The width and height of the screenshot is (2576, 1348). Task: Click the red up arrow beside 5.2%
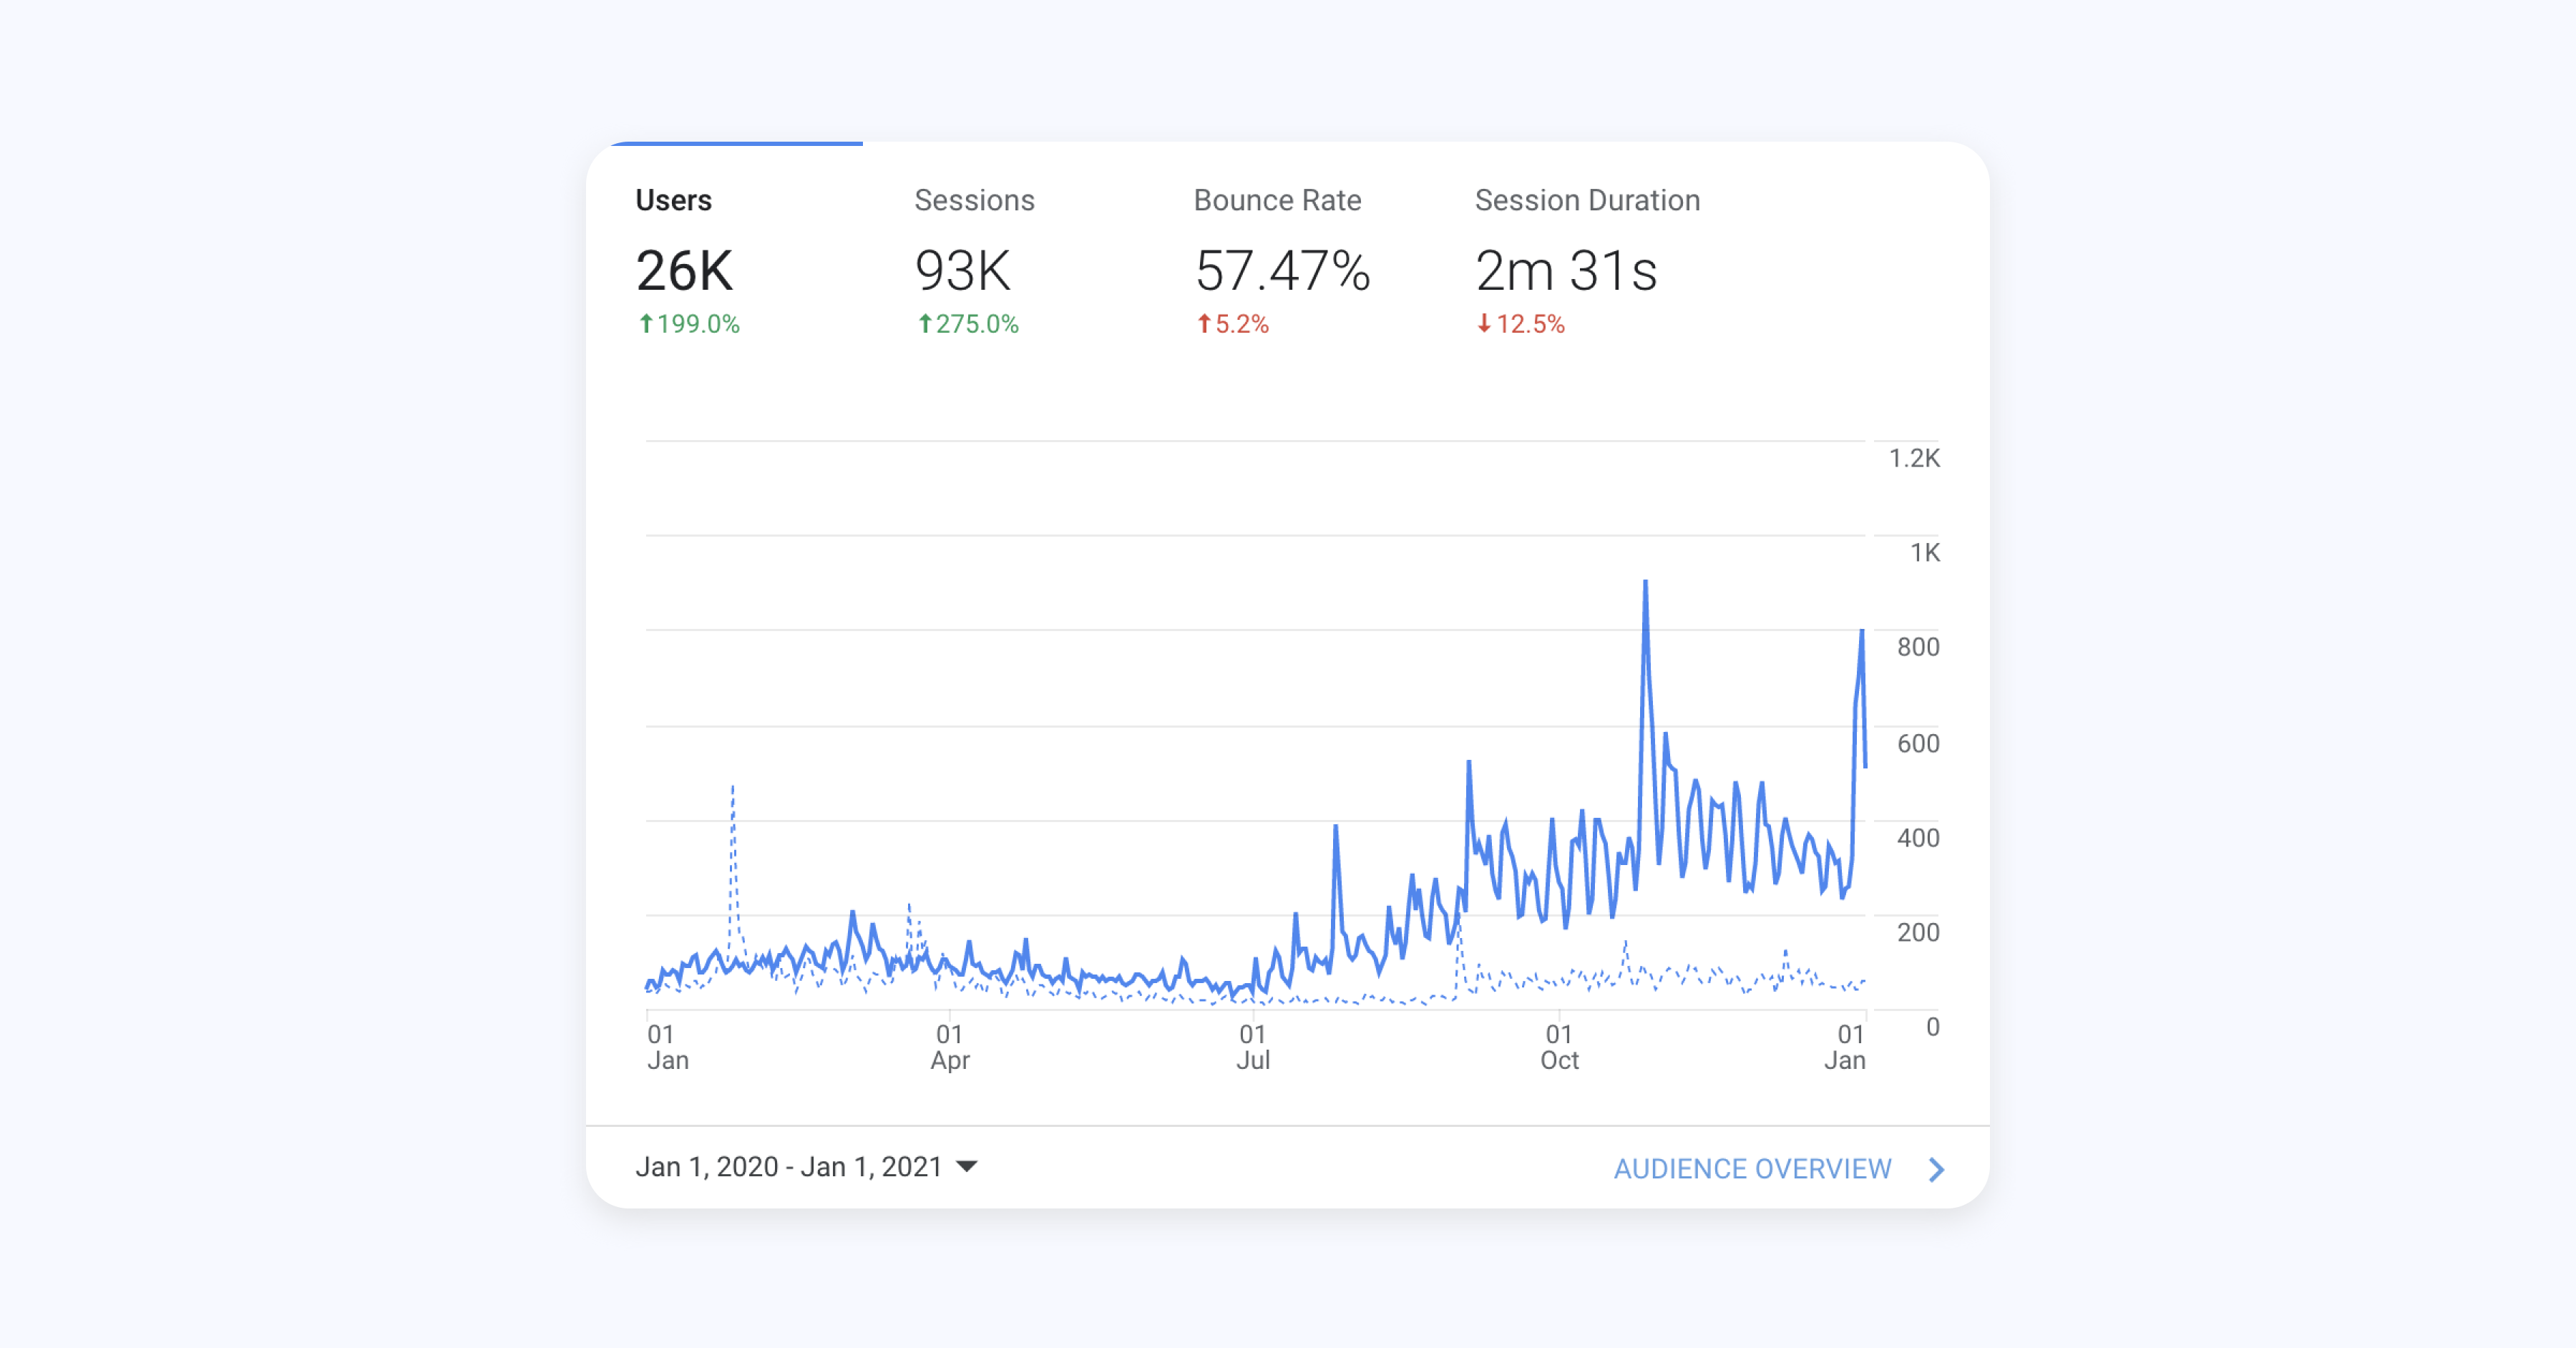click(1204, 323)
